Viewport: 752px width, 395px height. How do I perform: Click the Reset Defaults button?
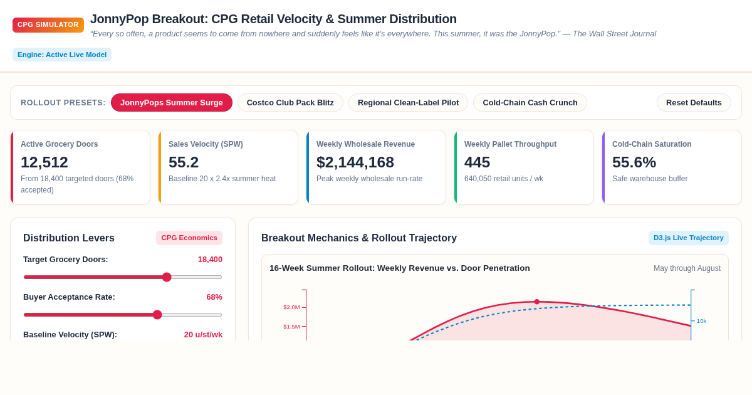(694, 103)
